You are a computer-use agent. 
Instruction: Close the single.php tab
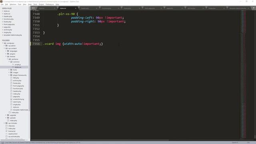tap(224, 8)
